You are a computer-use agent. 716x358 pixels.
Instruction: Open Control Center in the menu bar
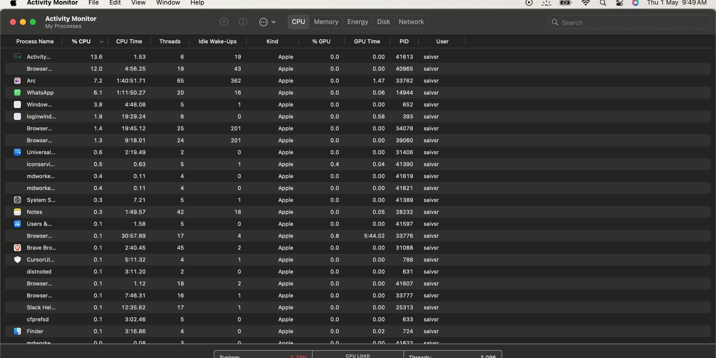pos(619,3)
